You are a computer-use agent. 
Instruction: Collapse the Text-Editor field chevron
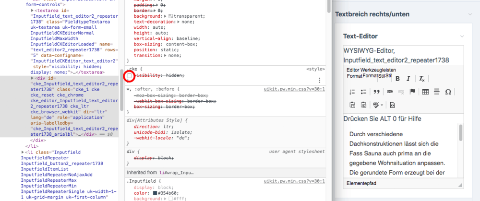tap(462, 36)
